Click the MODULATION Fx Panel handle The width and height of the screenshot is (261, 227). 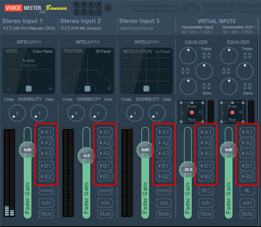point(146,89)
